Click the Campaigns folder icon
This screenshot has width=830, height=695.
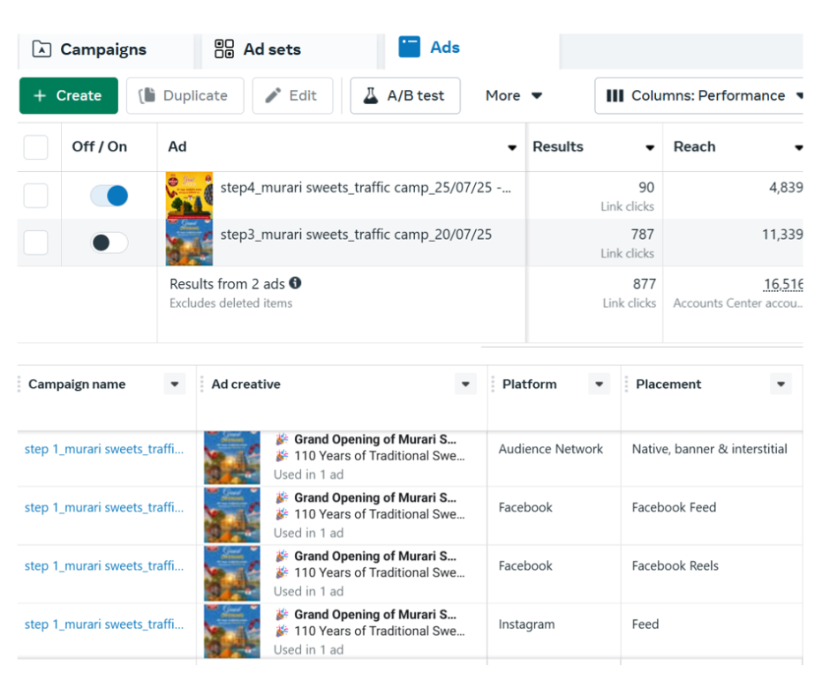[41, 49]
